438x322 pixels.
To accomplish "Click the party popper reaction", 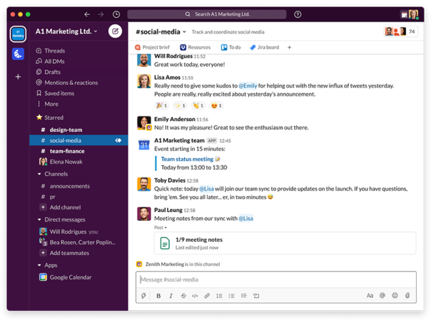I will 162,106.
